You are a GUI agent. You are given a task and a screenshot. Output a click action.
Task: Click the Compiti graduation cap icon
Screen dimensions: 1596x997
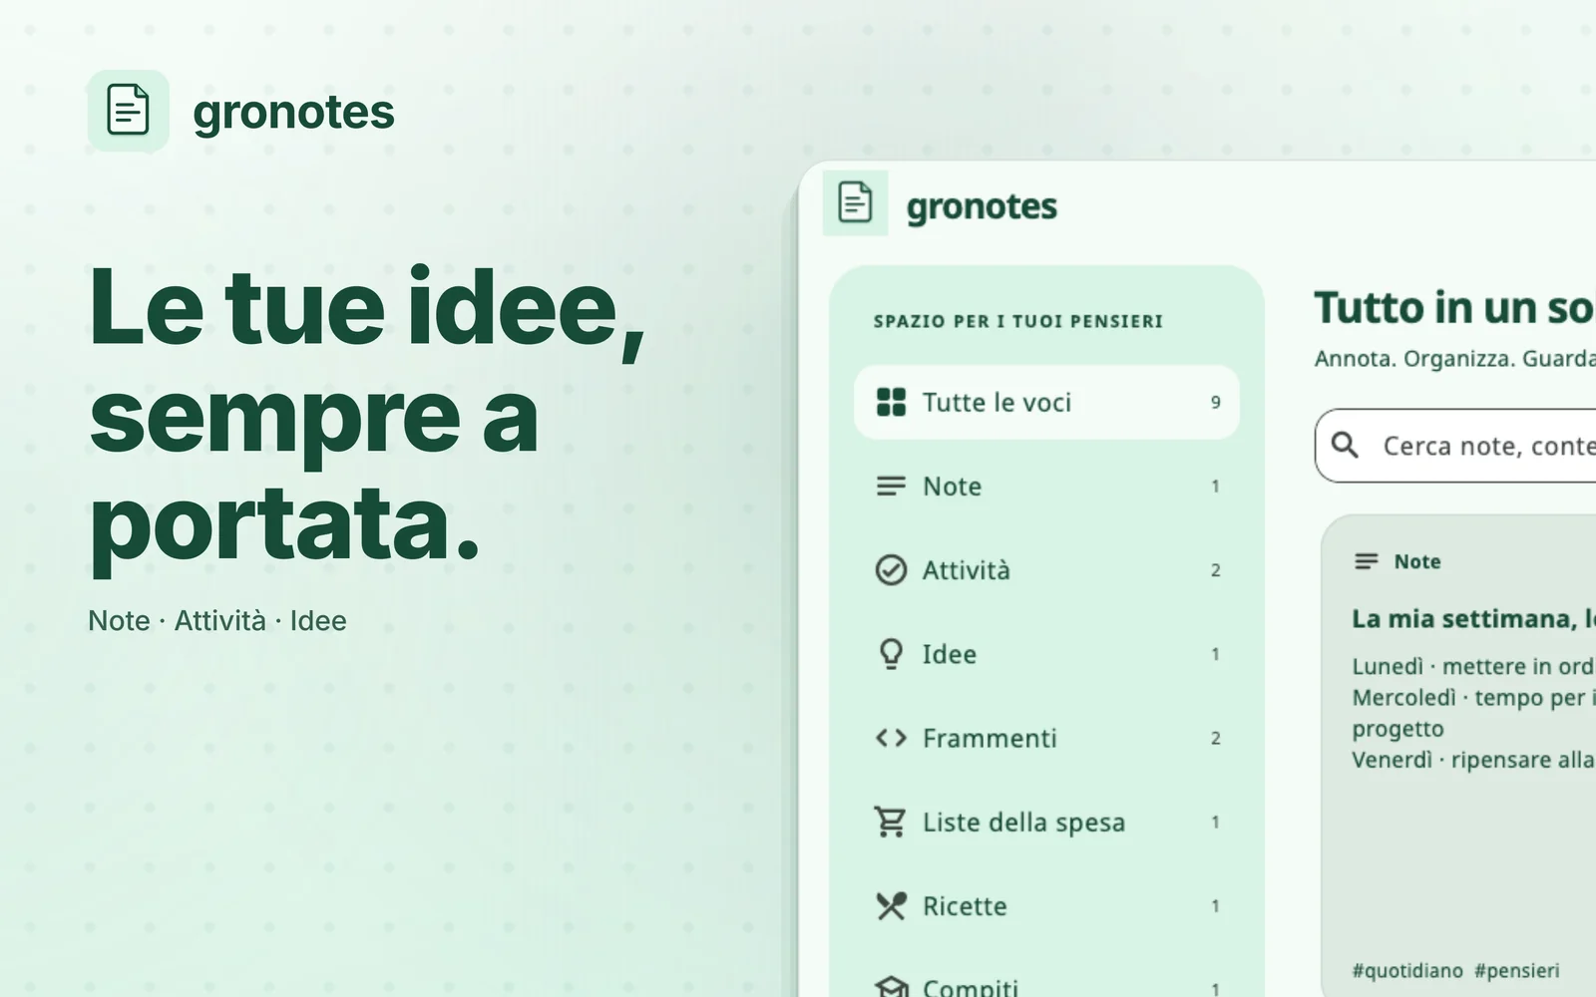[891, 986]
